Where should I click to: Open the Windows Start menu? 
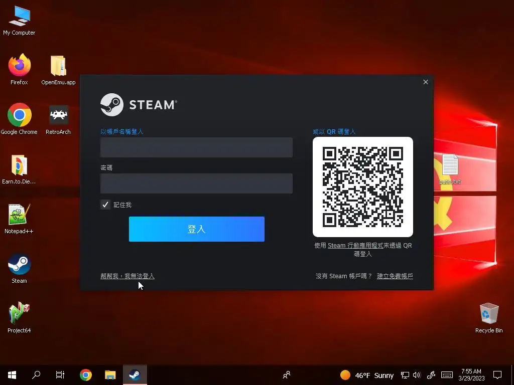click(12, 375)
